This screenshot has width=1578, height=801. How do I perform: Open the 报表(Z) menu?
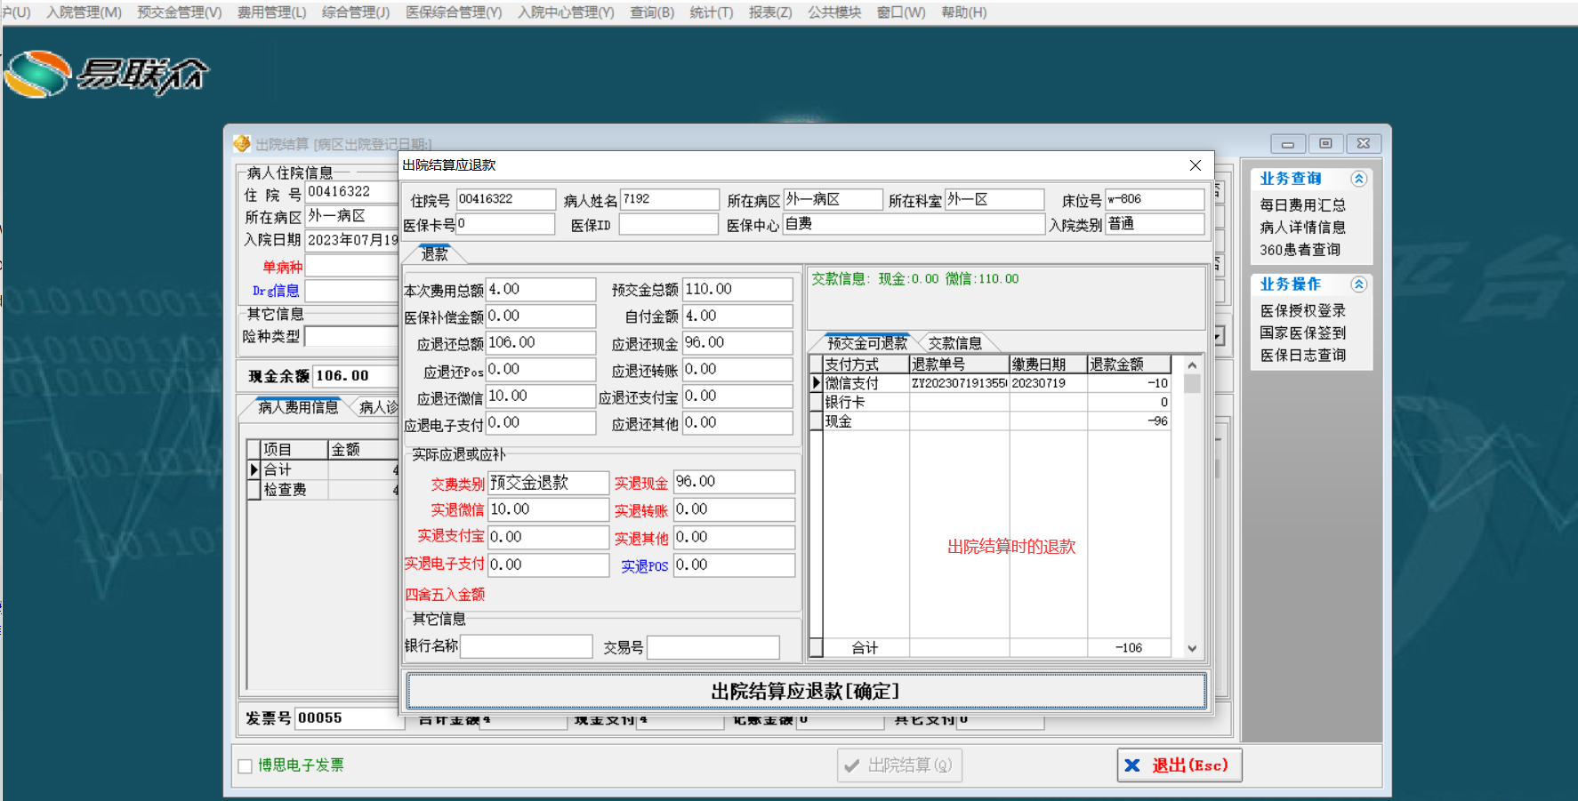tap(770, 12)
